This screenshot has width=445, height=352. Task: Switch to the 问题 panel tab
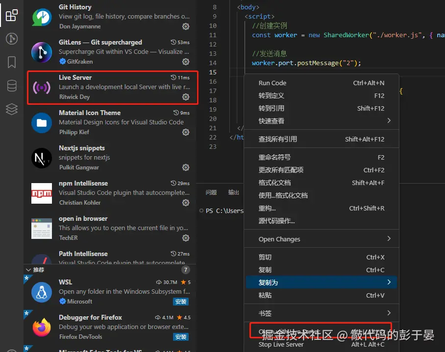click(211, 193)
